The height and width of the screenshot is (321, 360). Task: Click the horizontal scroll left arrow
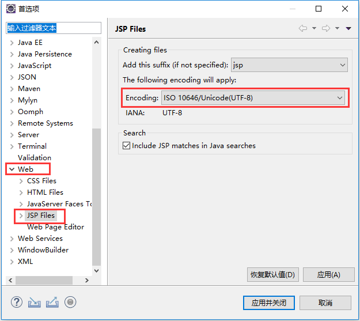[10, 280]
